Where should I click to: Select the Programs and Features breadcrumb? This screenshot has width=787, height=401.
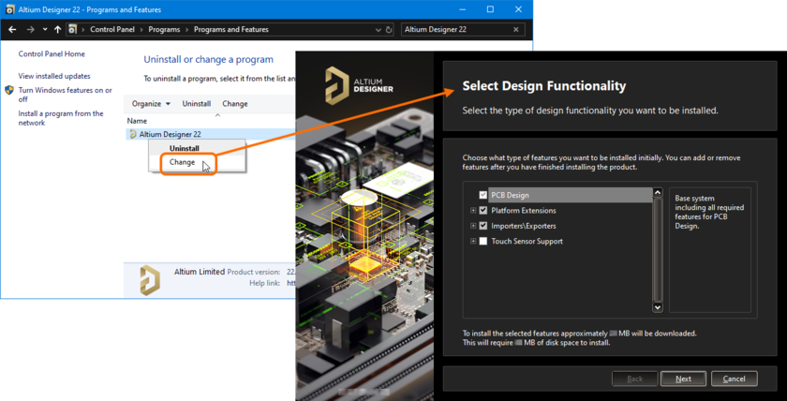[x=230, y=30]
